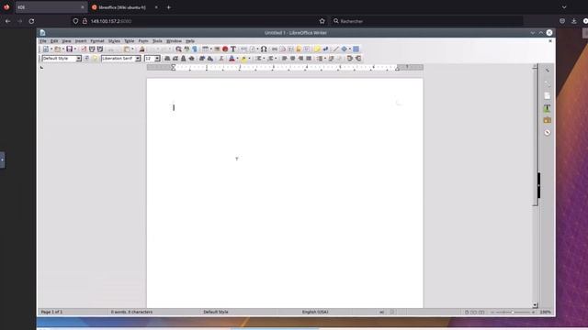Click the Align Left icon
Viewport: 588px width, 330px height.
[x=284, y=59]
